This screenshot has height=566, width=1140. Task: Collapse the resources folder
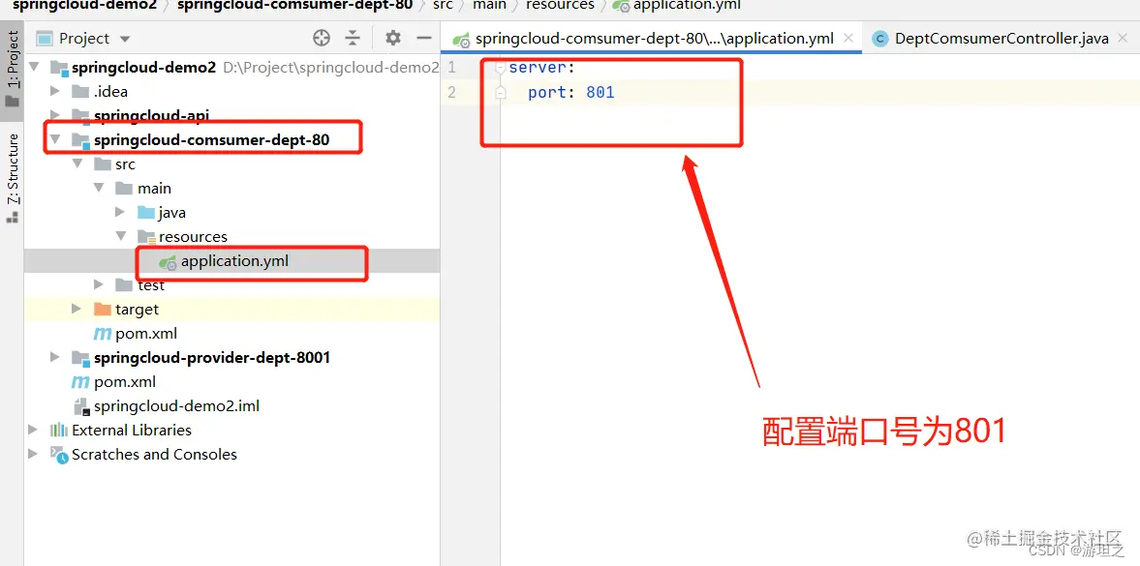[120, 237]
